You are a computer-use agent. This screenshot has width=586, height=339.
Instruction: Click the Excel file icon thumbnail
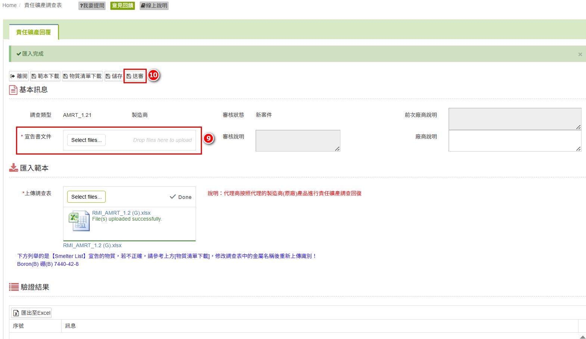[79, 221]
